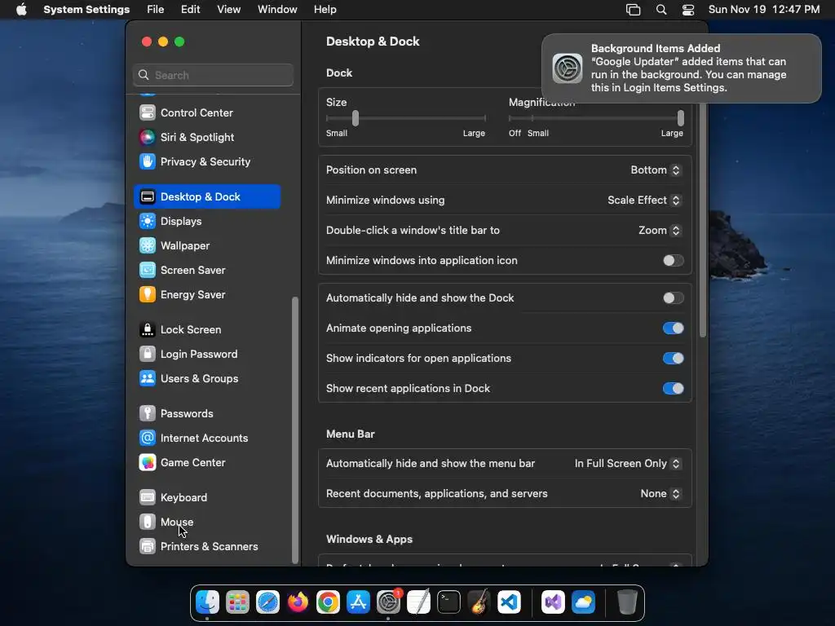The width and height of the screenshot is (835, 626).
Task: Enable Minimize windows into application icon
Action: 673,260
